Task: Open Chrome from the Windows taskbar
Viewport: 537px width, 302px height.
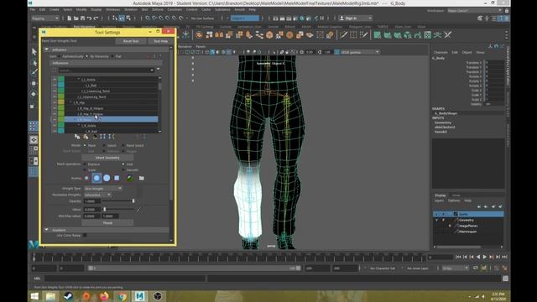Action: click(122, 296)
